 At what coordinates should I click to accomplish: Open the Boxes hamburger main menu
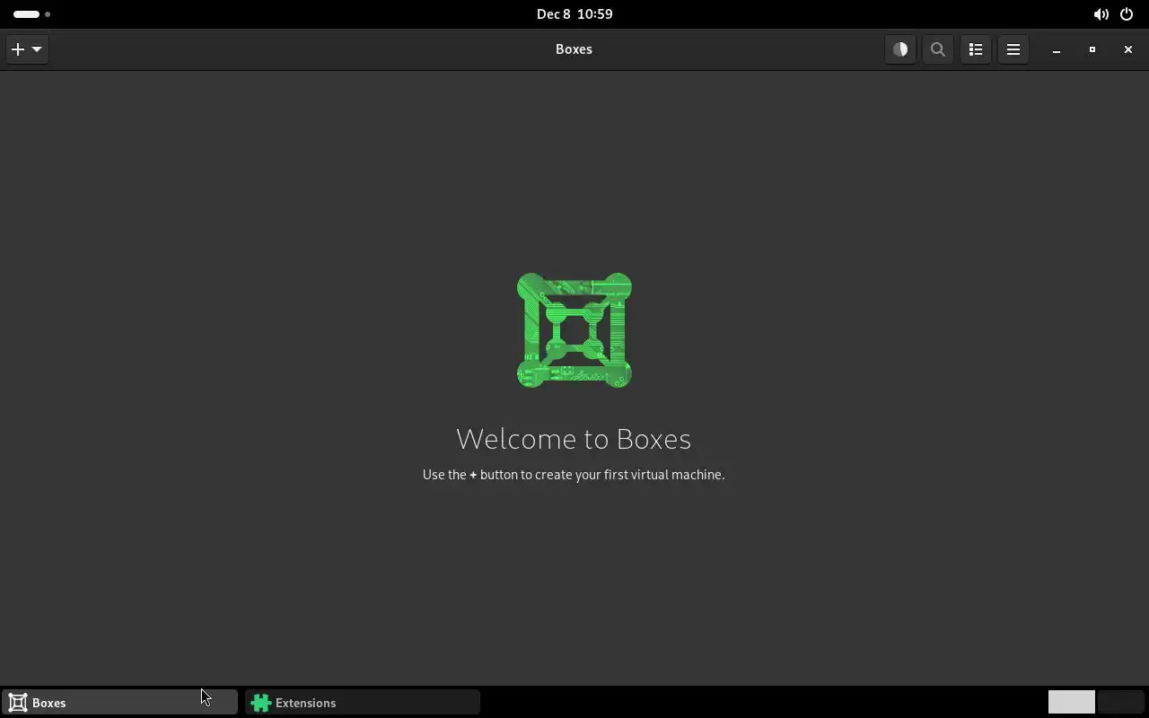click(1013, 49)
